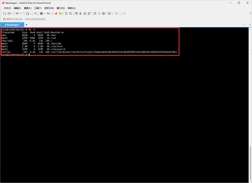This screenshot has height=183, width=252.
Task: Click the keyboard icon in the toolbar
Action: (76, 14)
